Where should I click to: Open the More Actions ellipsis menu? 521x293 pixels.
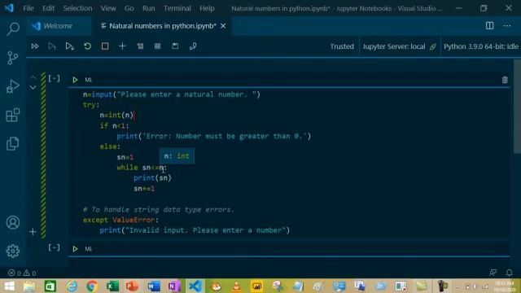(507, 25)
